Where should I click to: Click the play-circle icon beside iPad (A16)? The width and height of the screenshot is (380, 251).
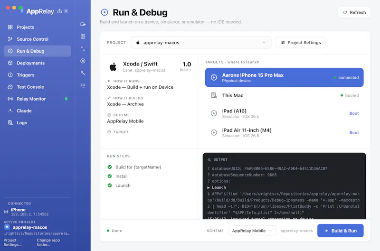214,113
